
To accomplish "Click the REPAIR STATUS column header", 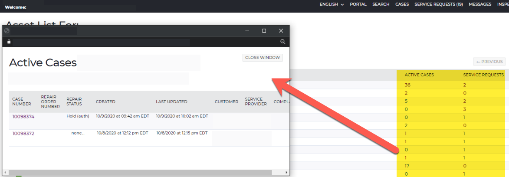I will tap(74, 102).
